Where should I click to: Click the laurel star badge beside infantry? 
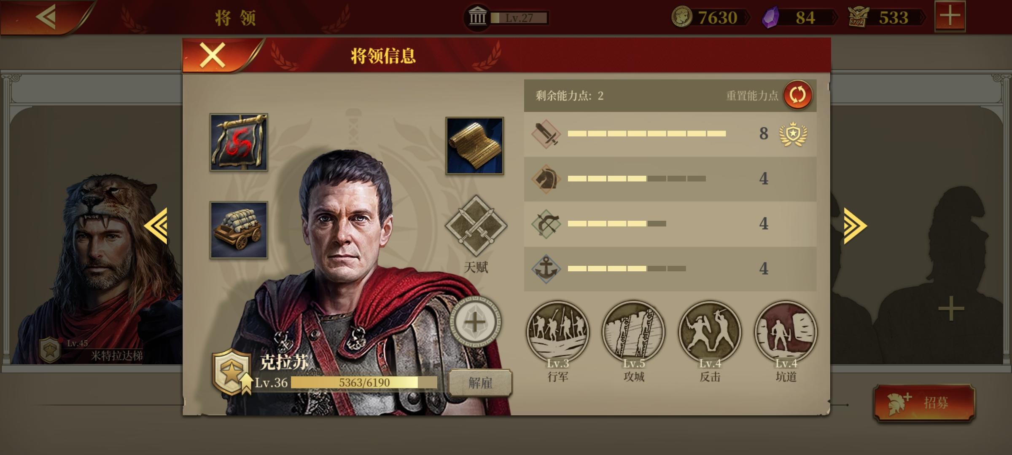point(793,134)
